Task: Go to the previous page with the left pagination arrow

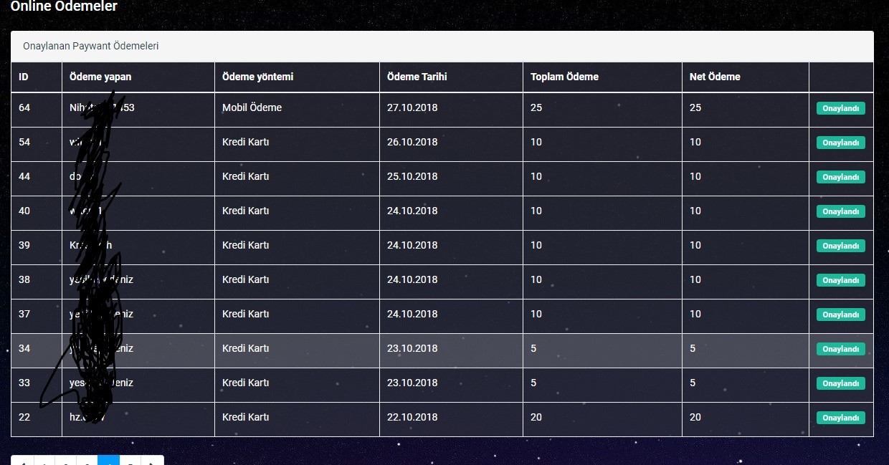Action: tap(22, 462)
